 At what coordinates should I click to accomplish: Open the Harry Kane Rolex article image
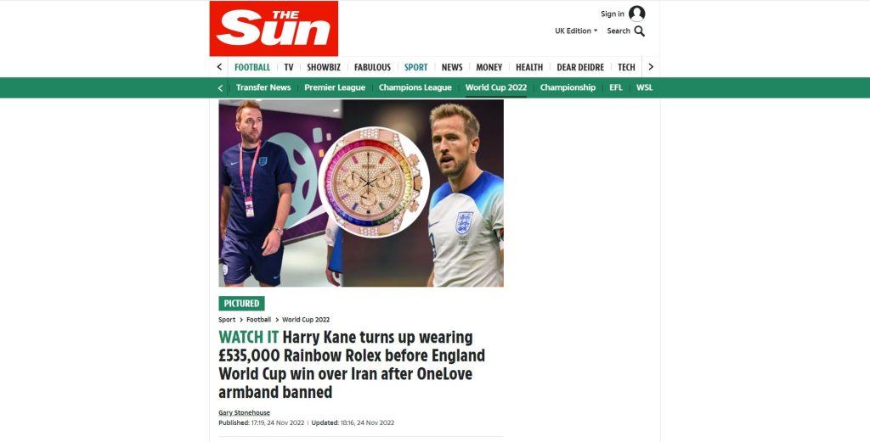click(x=361, y=193)
